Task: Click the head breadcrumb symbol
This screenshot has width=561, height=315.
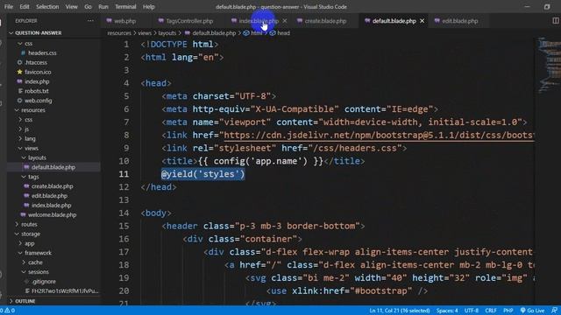Action: [x=280, y=33]
